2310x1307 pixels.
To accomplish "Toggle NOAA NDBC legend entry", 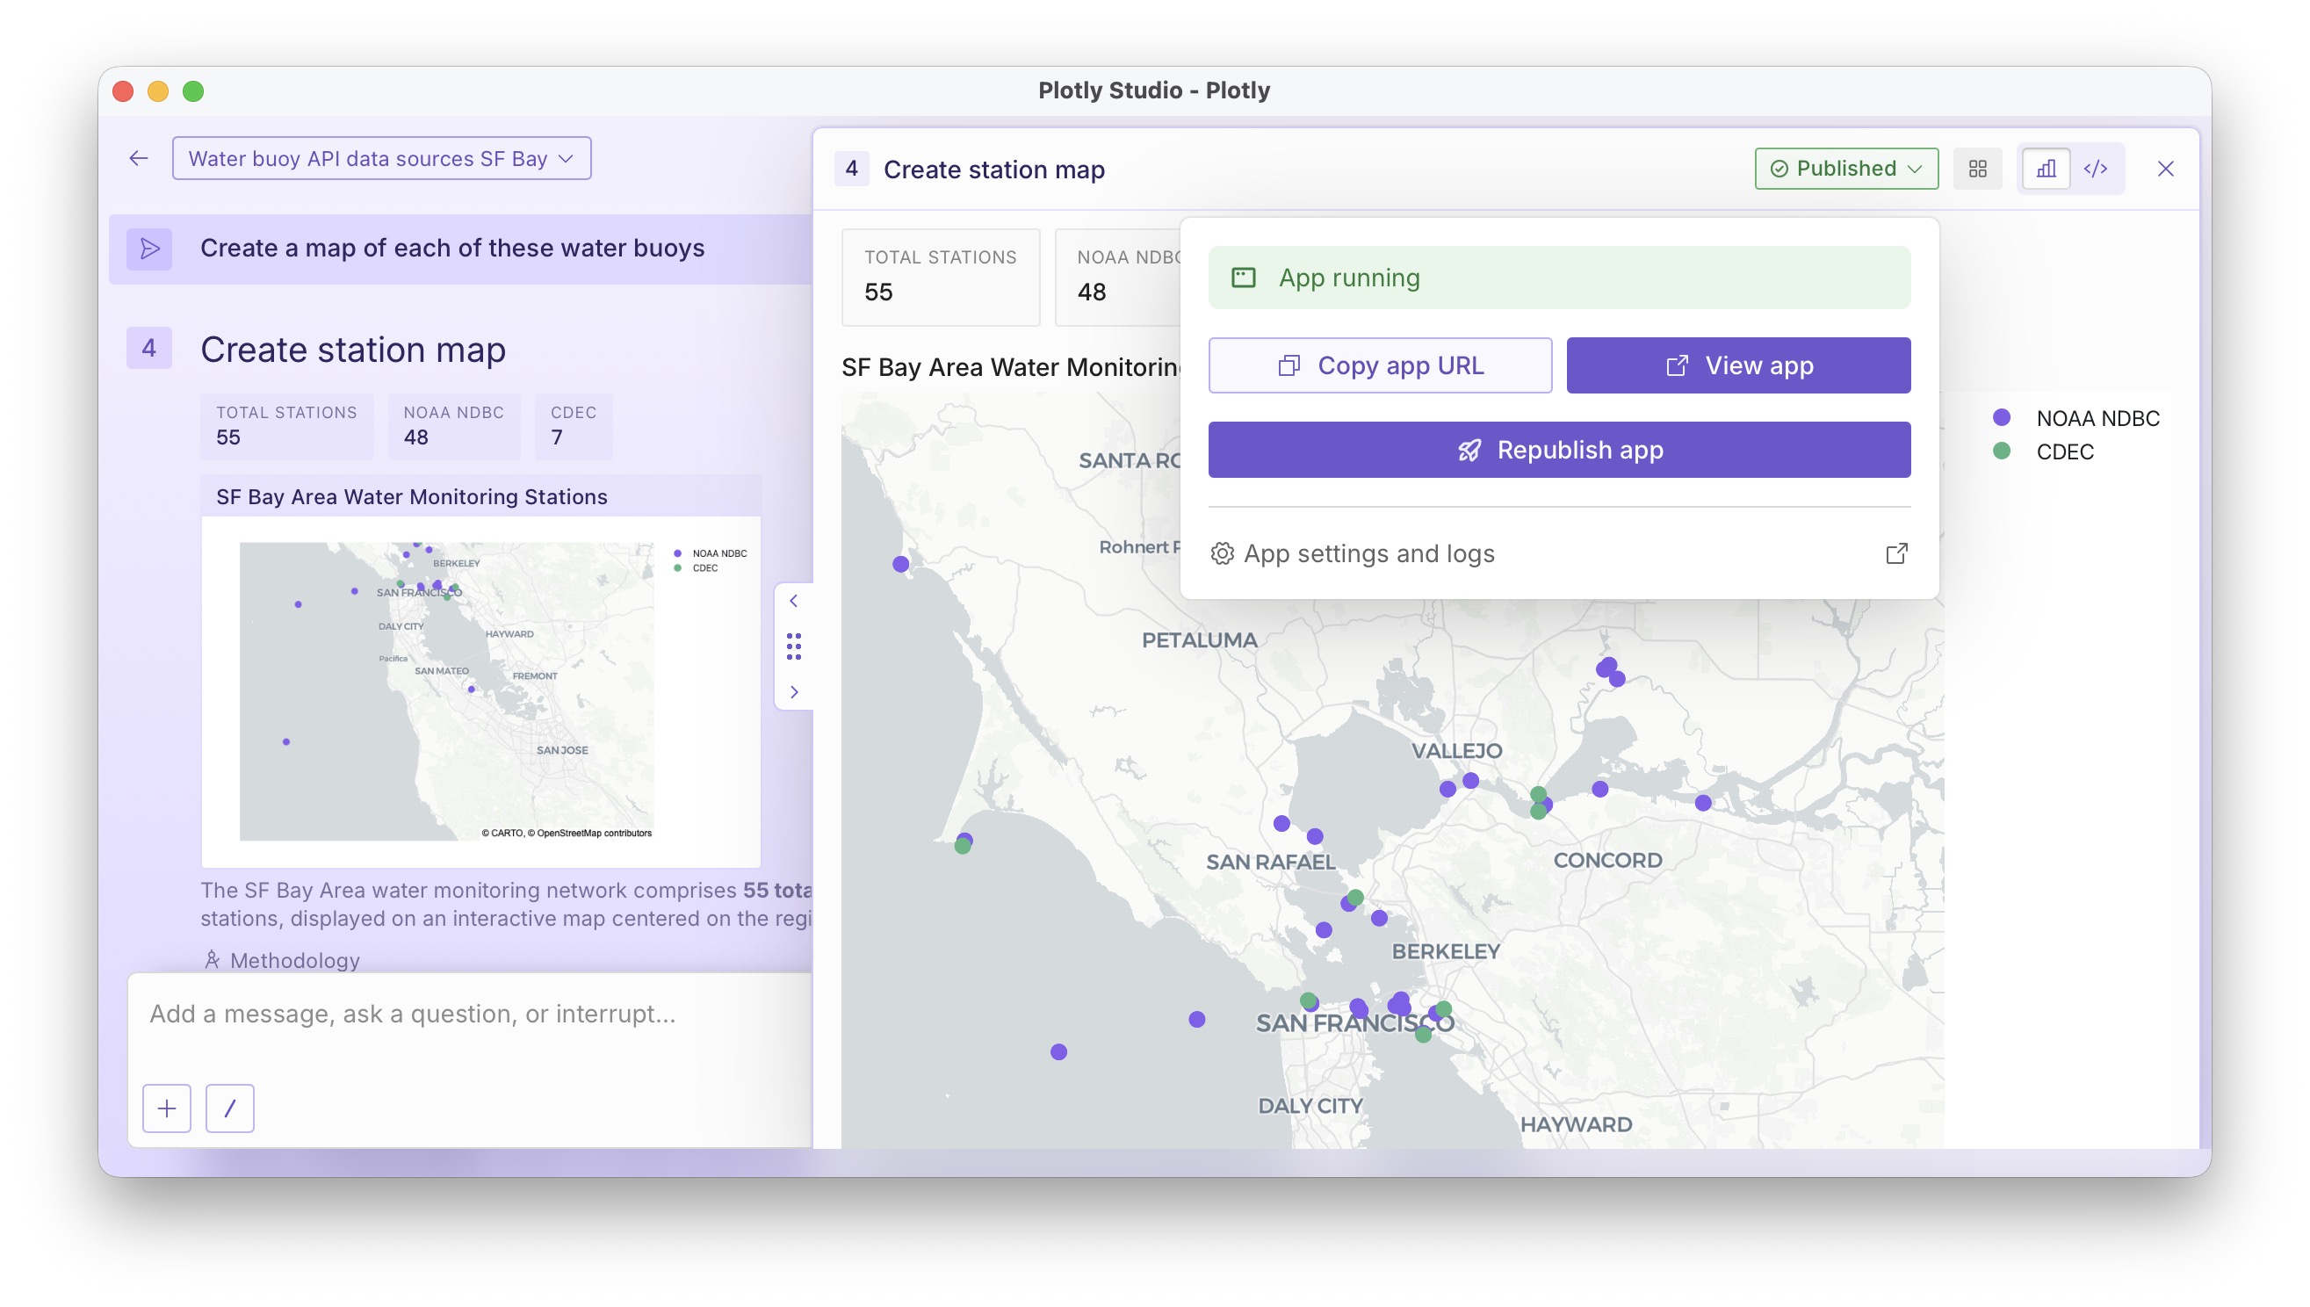I will pyautogui.click(x=2075, y=418).
